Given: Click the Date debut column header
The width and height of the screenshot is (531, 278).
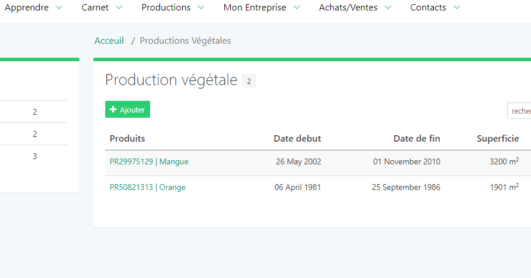Looking at the screenshot, I should [x=297, y=139].
